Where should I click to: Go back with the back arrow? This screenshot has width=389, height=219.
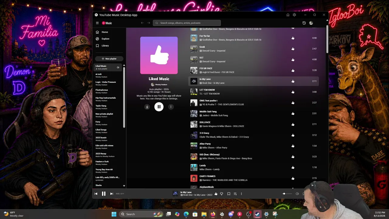click(x=142, y=23)
